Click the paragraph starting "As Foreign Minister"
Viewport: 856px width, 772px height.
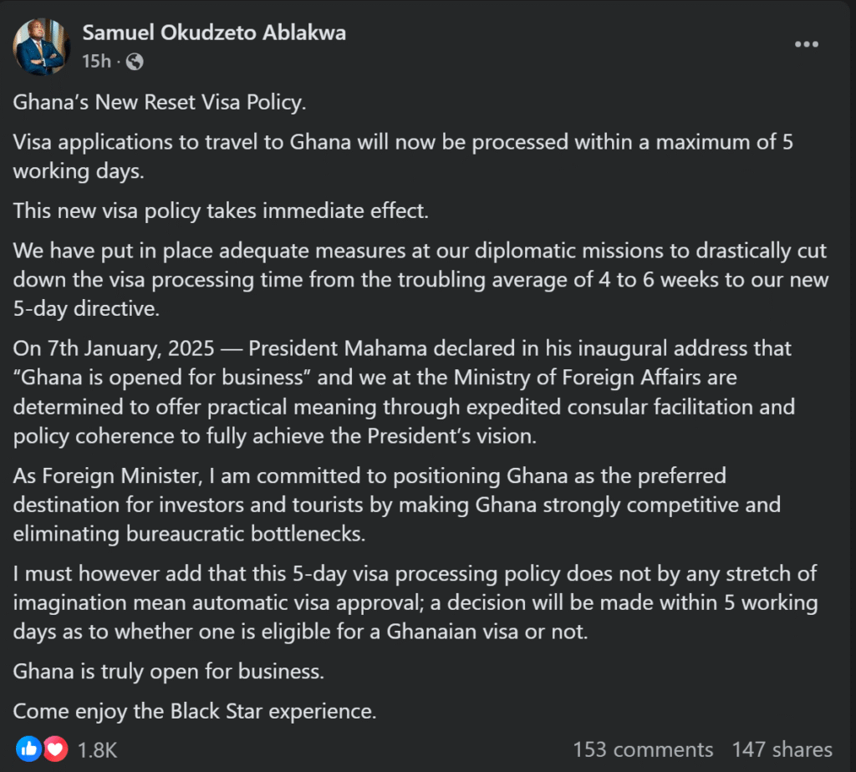click(397, 505)
